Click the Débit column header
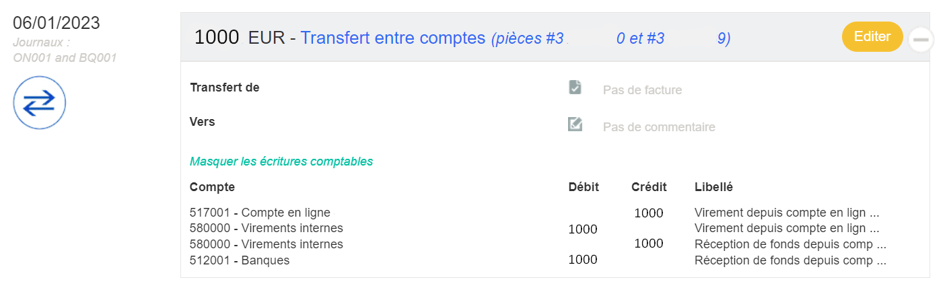This screenshot has height=290, width=947. point(584,187)
